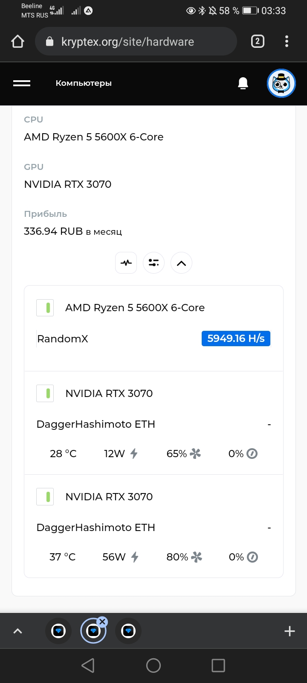
Task: Add a new tab with plus
Action: coord(290,631)
